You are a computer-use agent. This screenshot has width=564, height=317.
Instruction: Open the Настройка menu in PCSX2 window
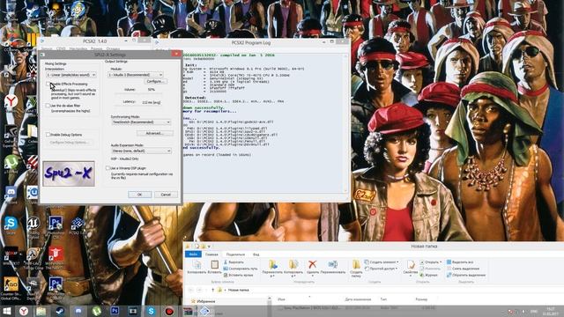tap(78, 48)
